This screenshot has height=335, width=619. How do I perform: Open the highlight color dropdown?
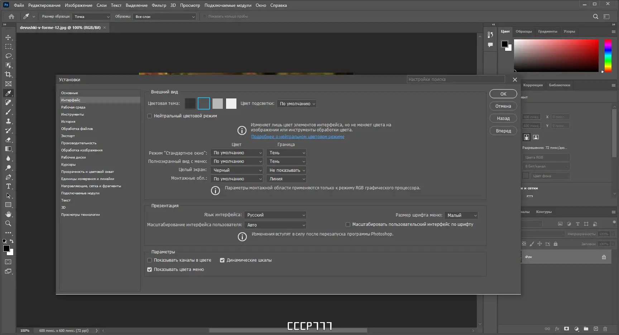pyautogui.click(x=297, y=103)
